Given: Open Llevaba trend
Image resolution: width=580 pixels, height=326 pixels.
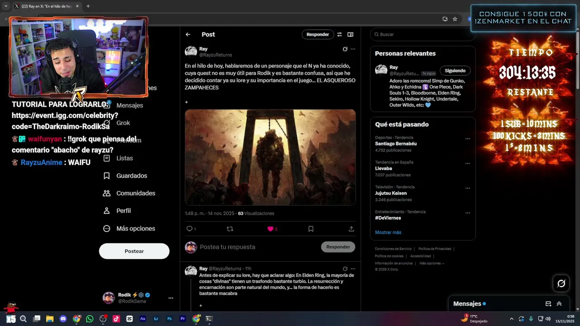Looking at the screenshot, I should [383, 168].
